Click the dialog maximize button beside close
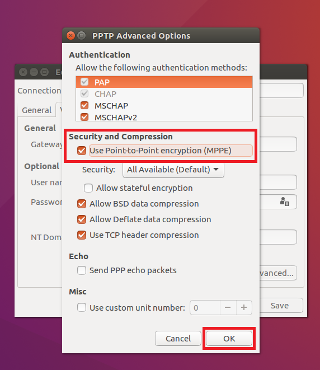Screen dimensions: 320x370 81,36
